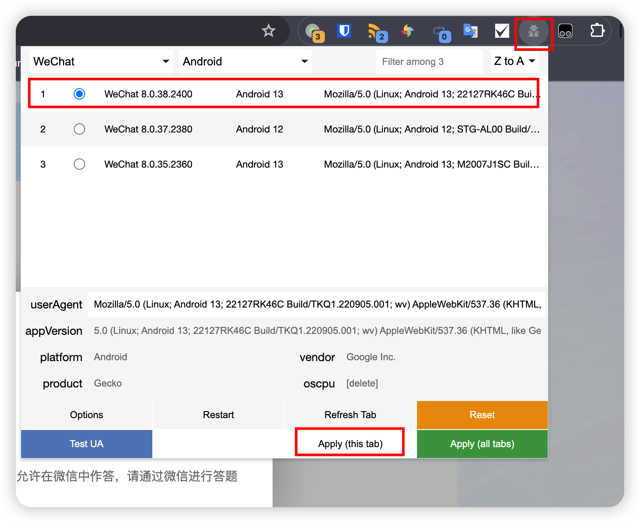The image size is (640, 523).
Task: Click the STG-AL00 user agent string
Action: 431,129
